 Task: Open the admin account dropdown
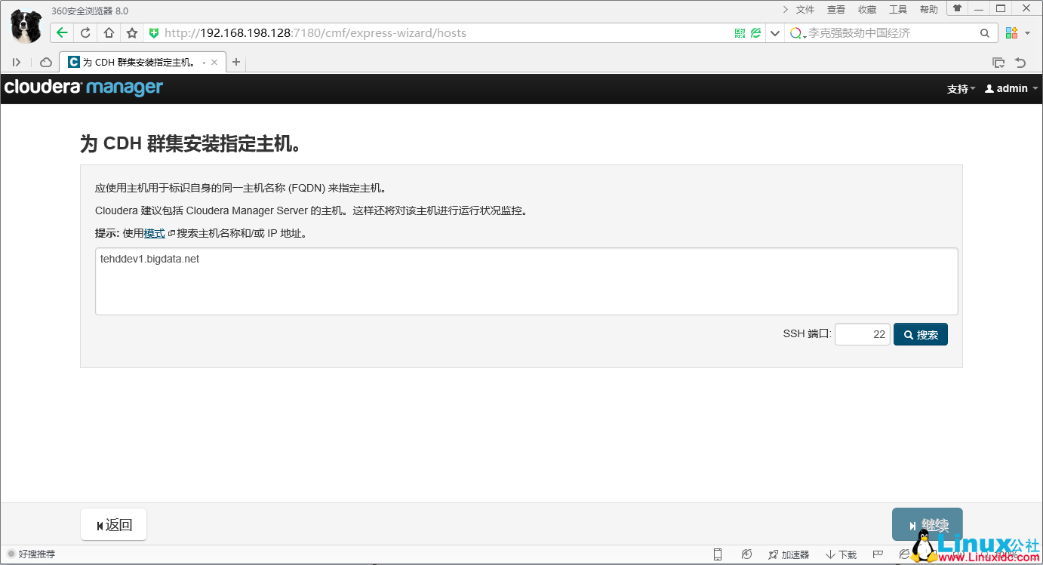pyautogui.click(x=1010, y=88)
